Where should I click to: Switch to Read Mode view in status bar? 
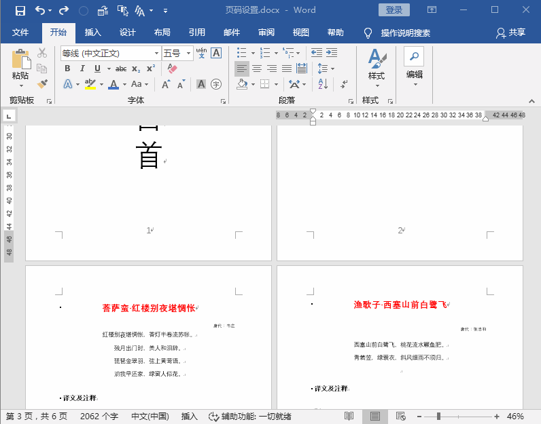tap(349, 416)
